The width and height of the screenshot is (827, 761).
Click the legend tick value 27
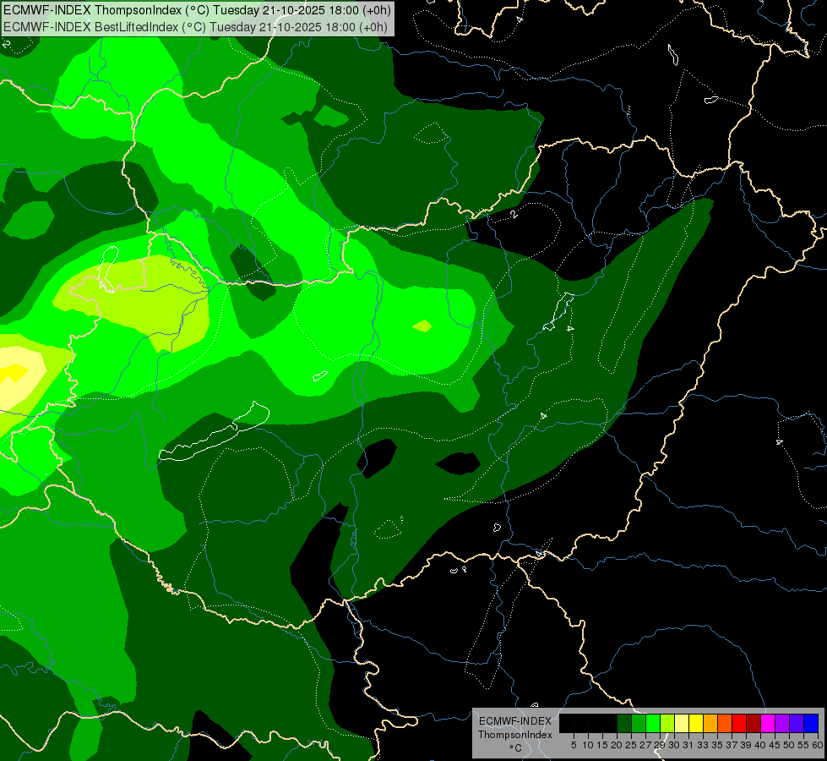645,745
